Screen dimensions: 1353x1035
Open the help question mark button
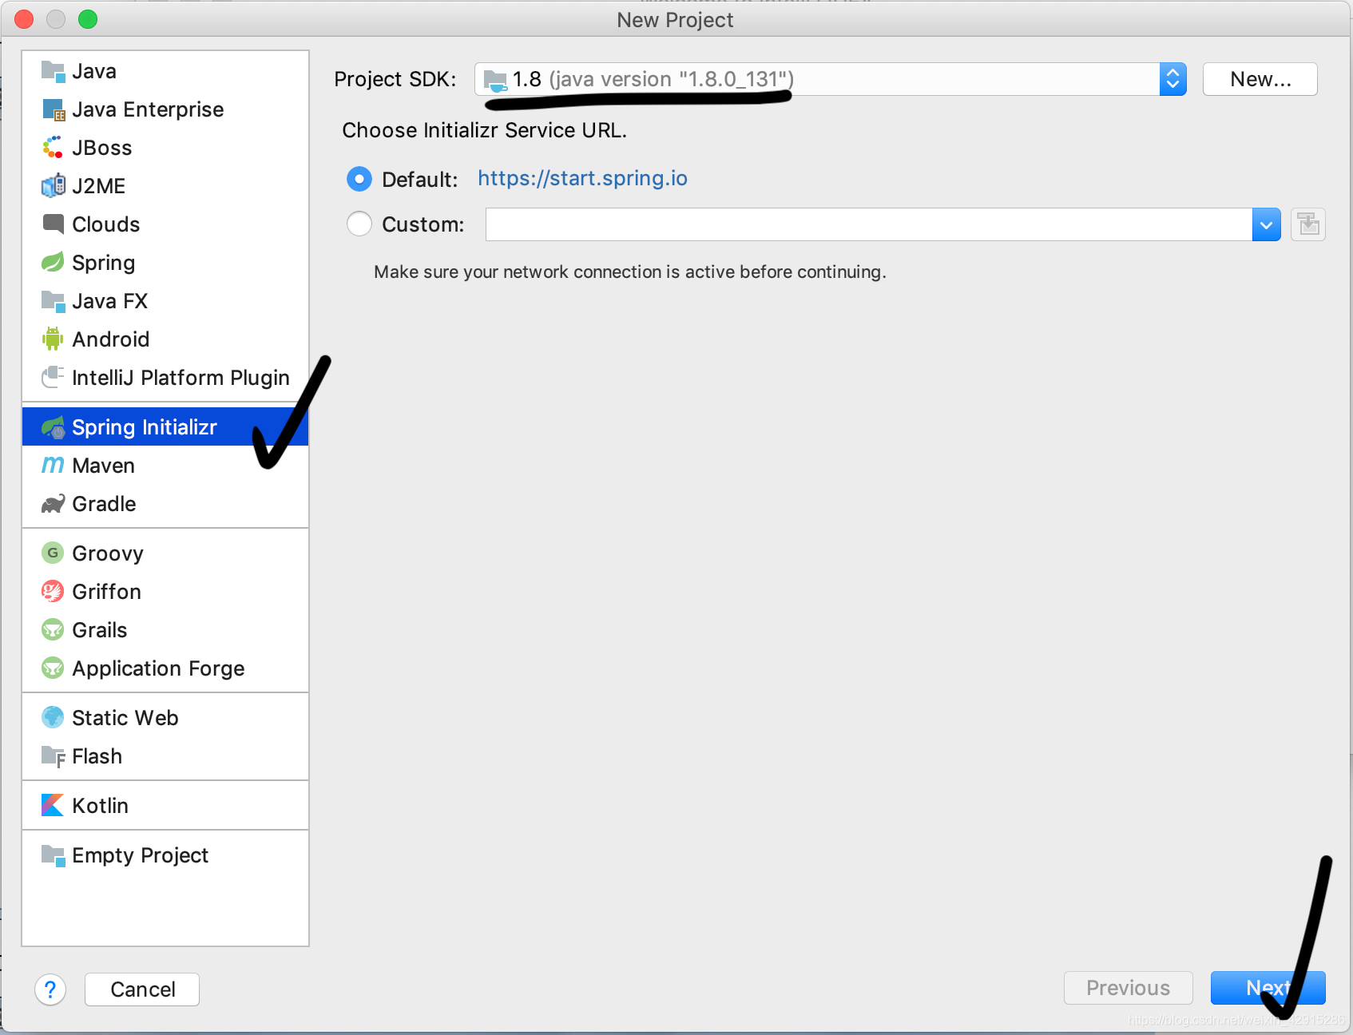(50, 989)
